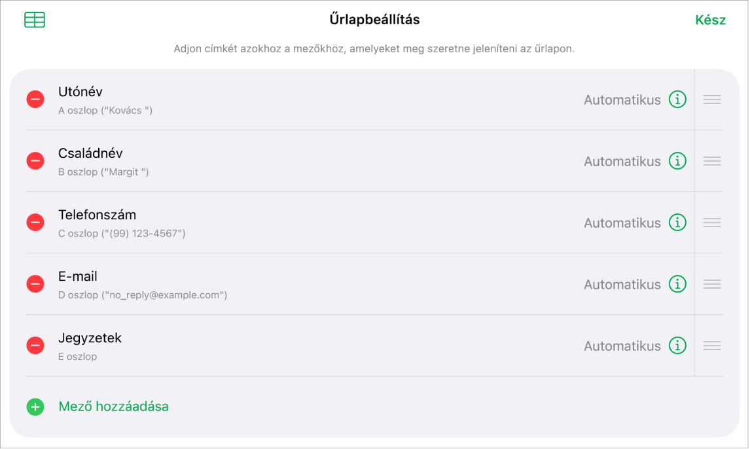Tap Kész to finish form setup
Viewport: 750px width, 449px height.
[710, 20]
